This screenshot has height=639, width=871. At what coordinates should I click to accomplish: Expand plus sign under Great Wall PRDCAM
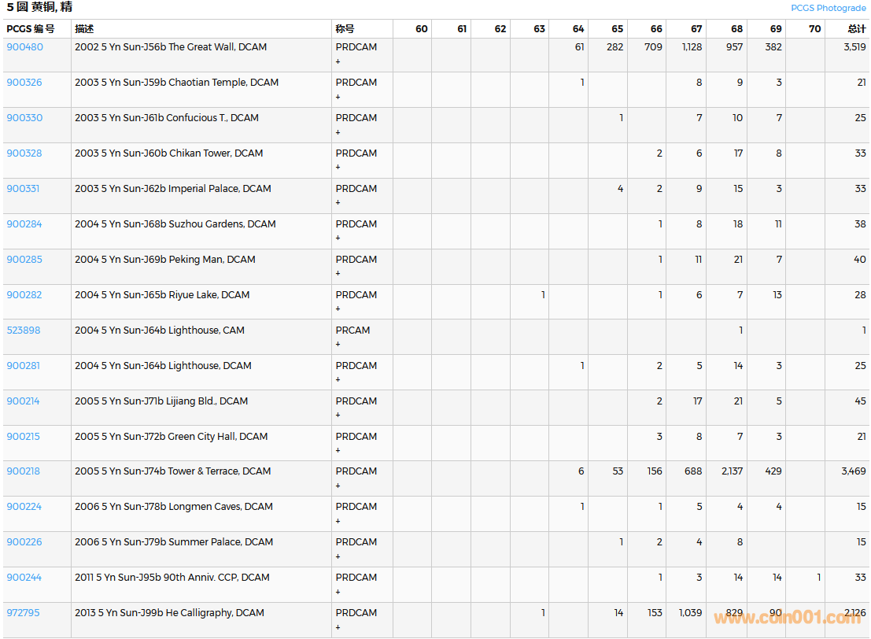click(x=338, y=61)
